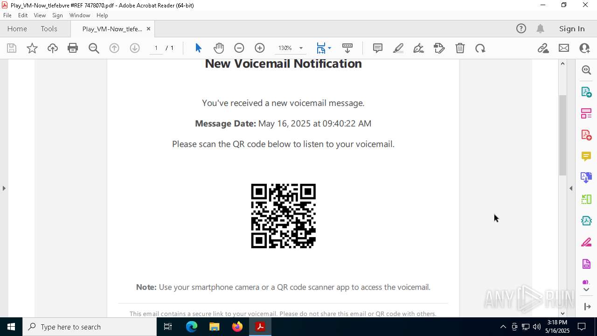The height and width of the screenshot is (336, 597).
Task: Click the QR code image
Action: point(284,216)
